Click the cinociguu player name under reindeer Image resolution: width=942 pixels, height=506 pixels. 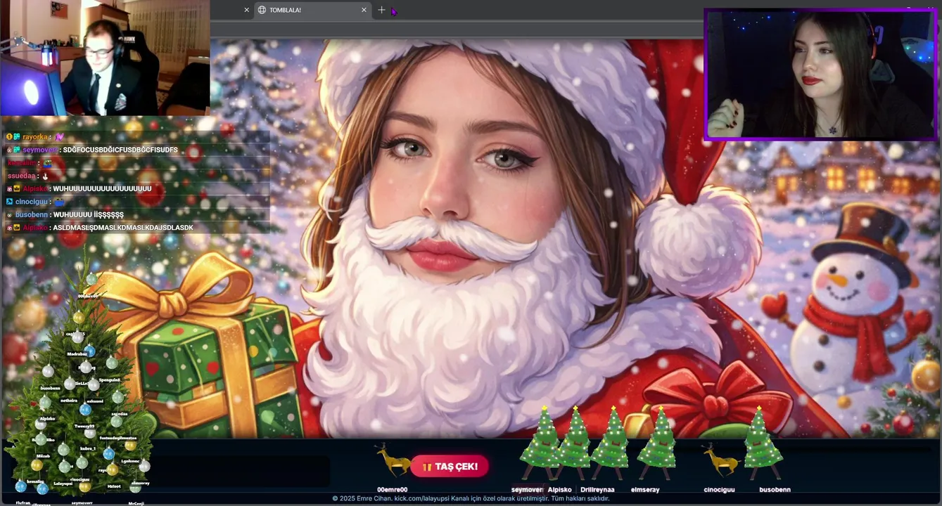[719, 490]
